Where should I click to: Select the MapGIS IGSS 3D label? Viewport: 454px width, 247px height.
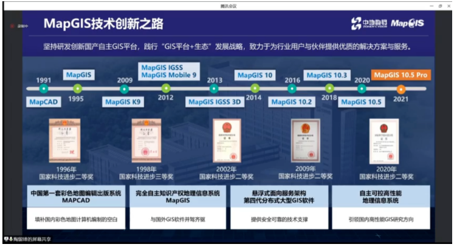point(215,102)
